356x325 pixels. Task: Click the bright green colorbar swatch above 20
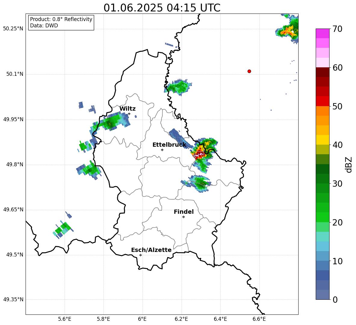click(323, 217)
